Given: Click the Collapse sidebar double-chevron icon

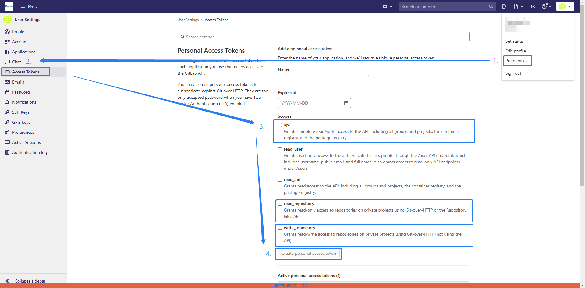Looking at the screenshot, I should (7, 281).
